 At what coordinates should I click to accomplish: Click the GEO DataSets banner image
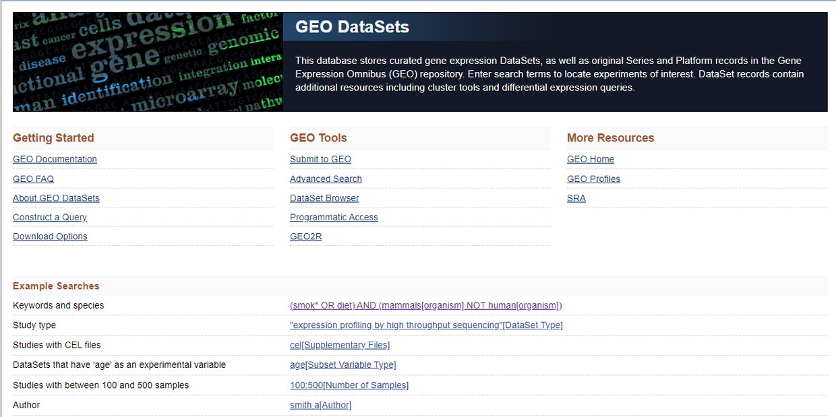click(x=146, y=61)
